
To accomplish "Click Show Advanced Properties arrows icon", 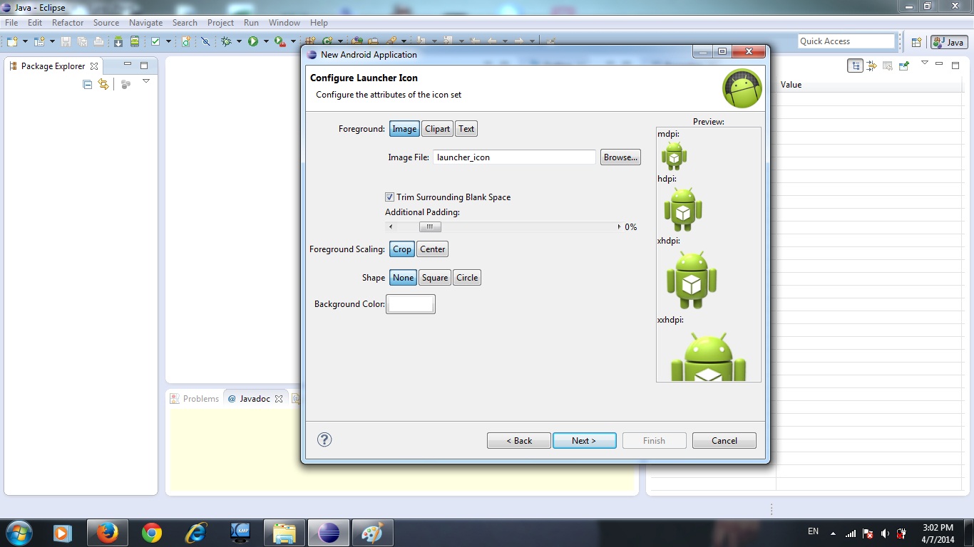I will [871, 66].
